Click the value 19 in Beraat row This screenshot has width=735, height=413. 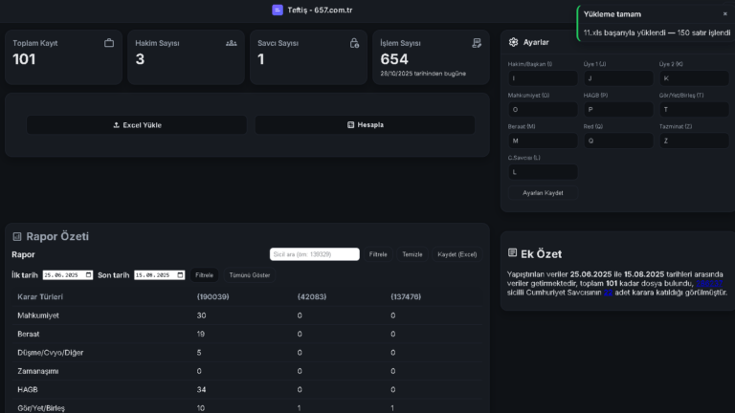[201, 334]
